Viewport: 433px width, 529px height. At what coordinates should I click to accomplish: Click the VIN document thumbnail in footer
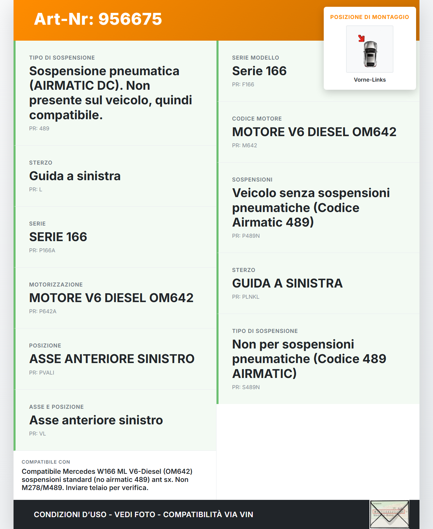coord(389,514)
